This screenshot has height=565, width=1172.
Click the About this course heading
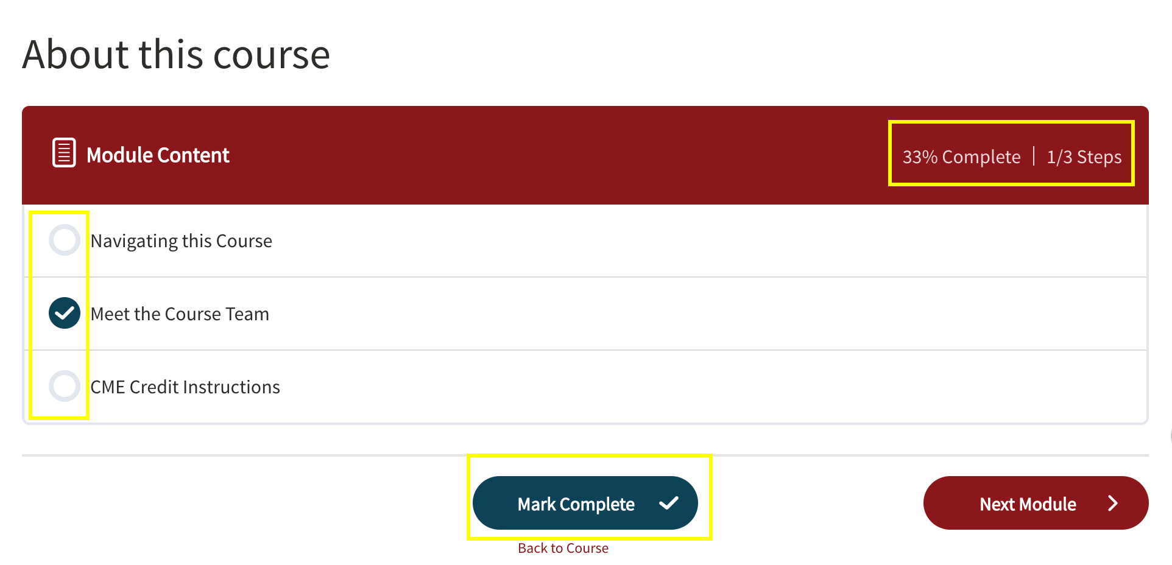(176, 55)
